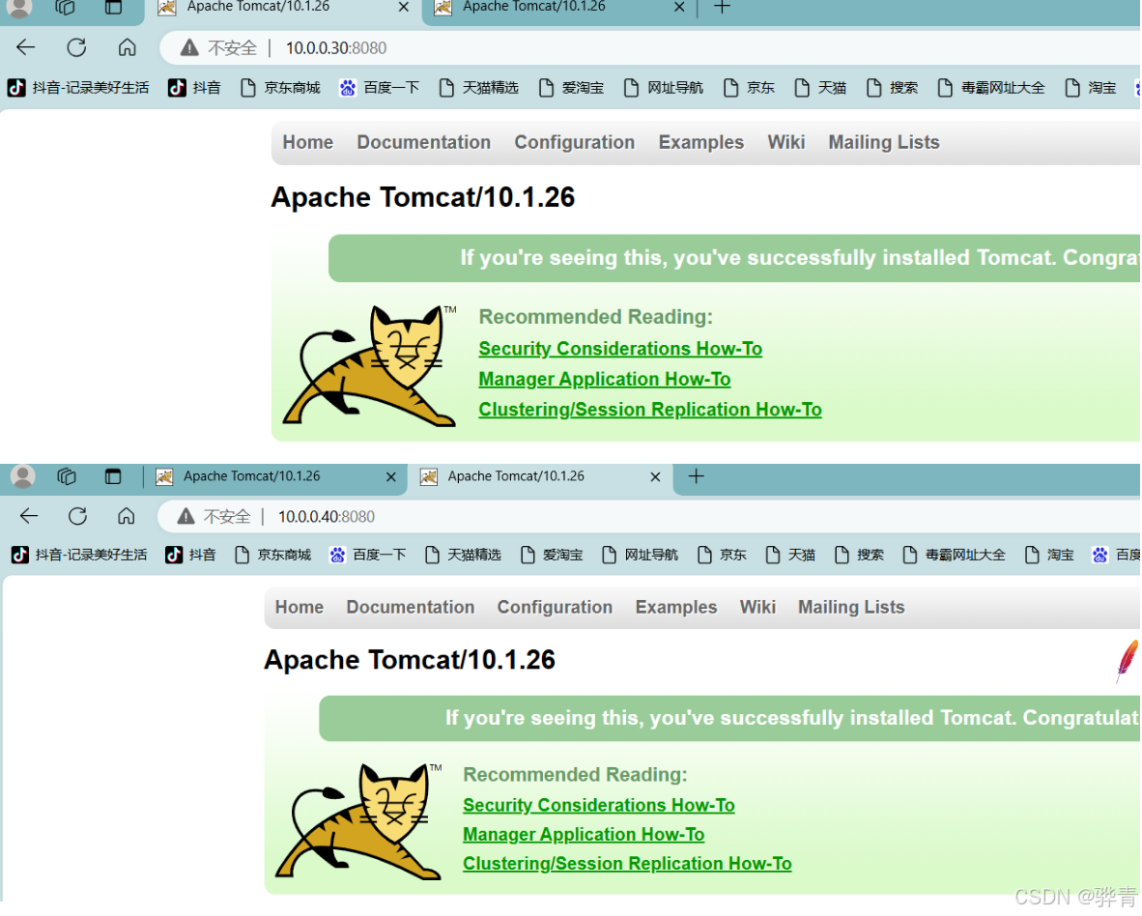Click the not-secure warning icon beside 10.0.0.40:8080

(x=186, y=517)
